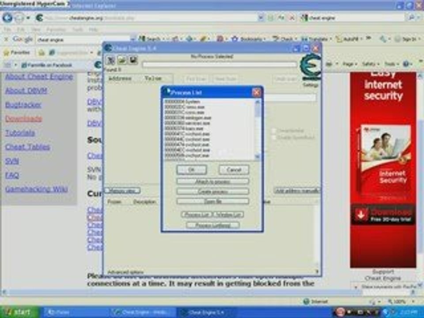Click the browser Refresh icon
Image resolution: width=424 pixels, height=318 pixels.
[281, 18]
